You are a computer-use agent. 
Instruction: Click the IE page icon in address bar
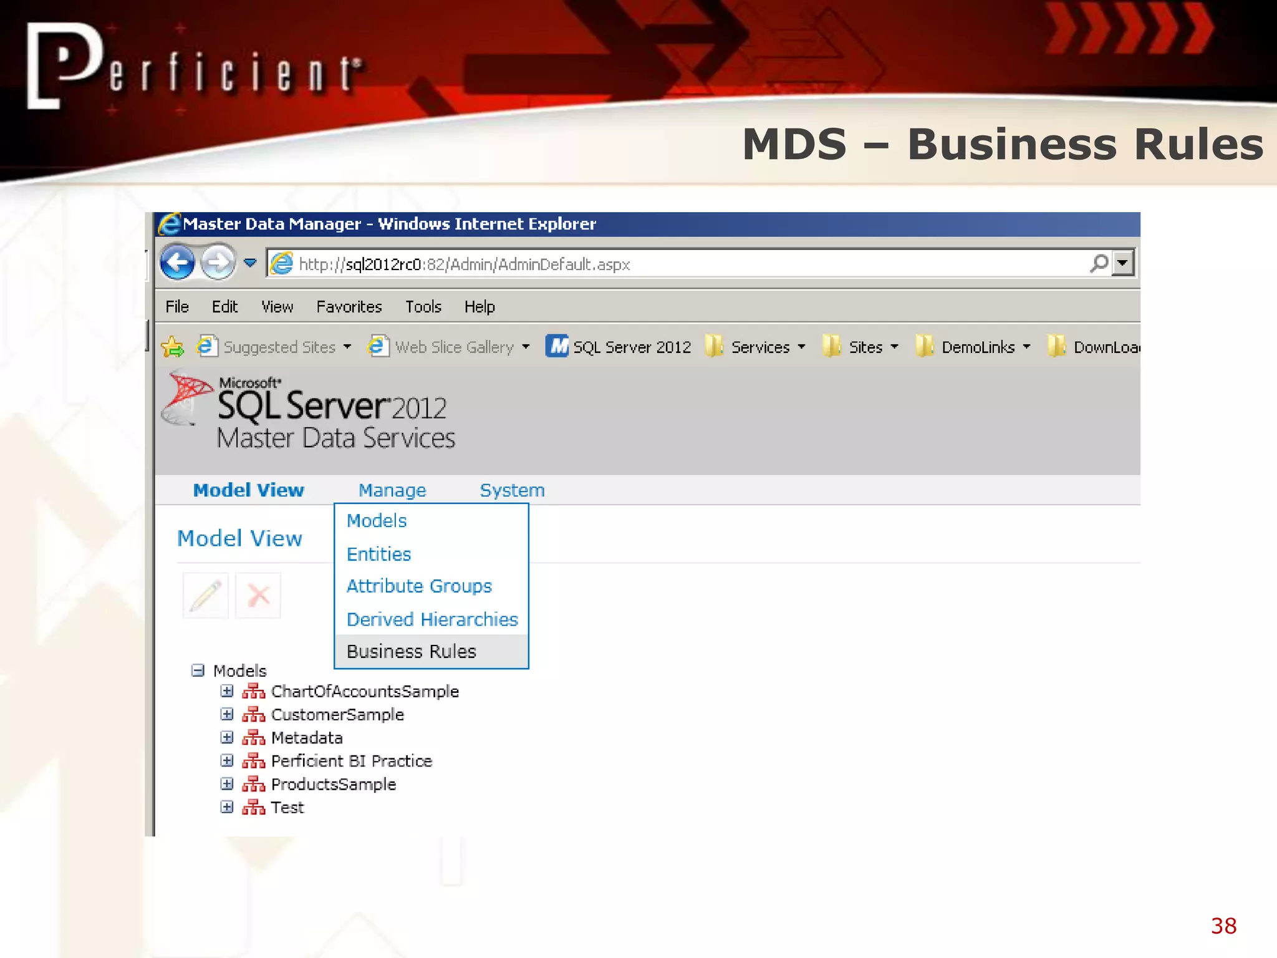[x=282, y=263]
